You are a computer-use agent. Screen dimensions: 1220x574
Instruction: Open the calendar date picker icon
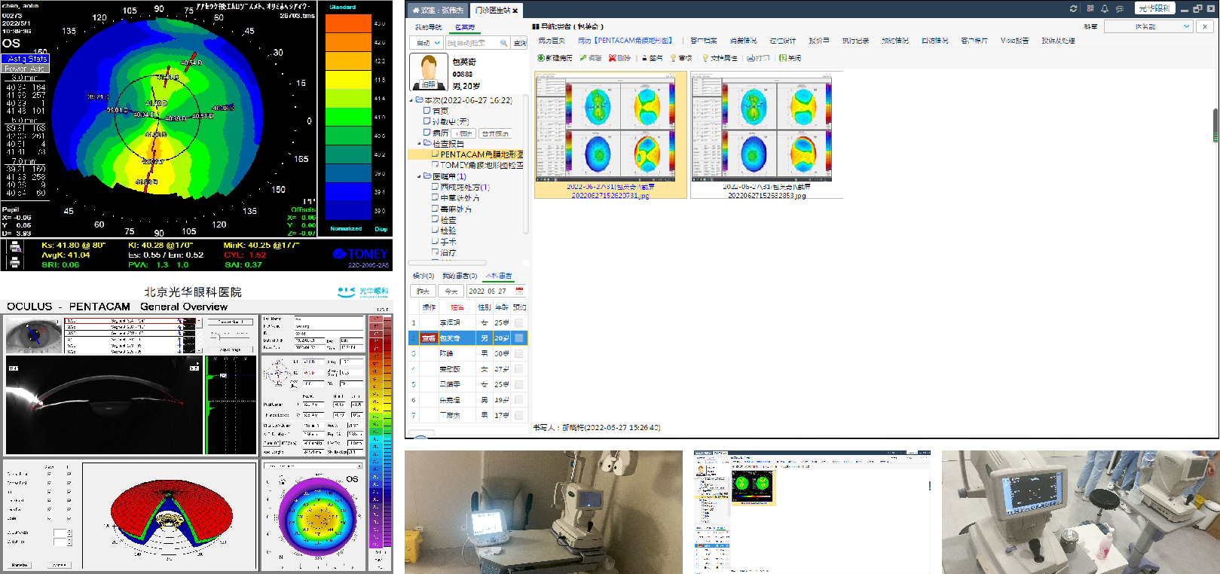pos(519,291)
